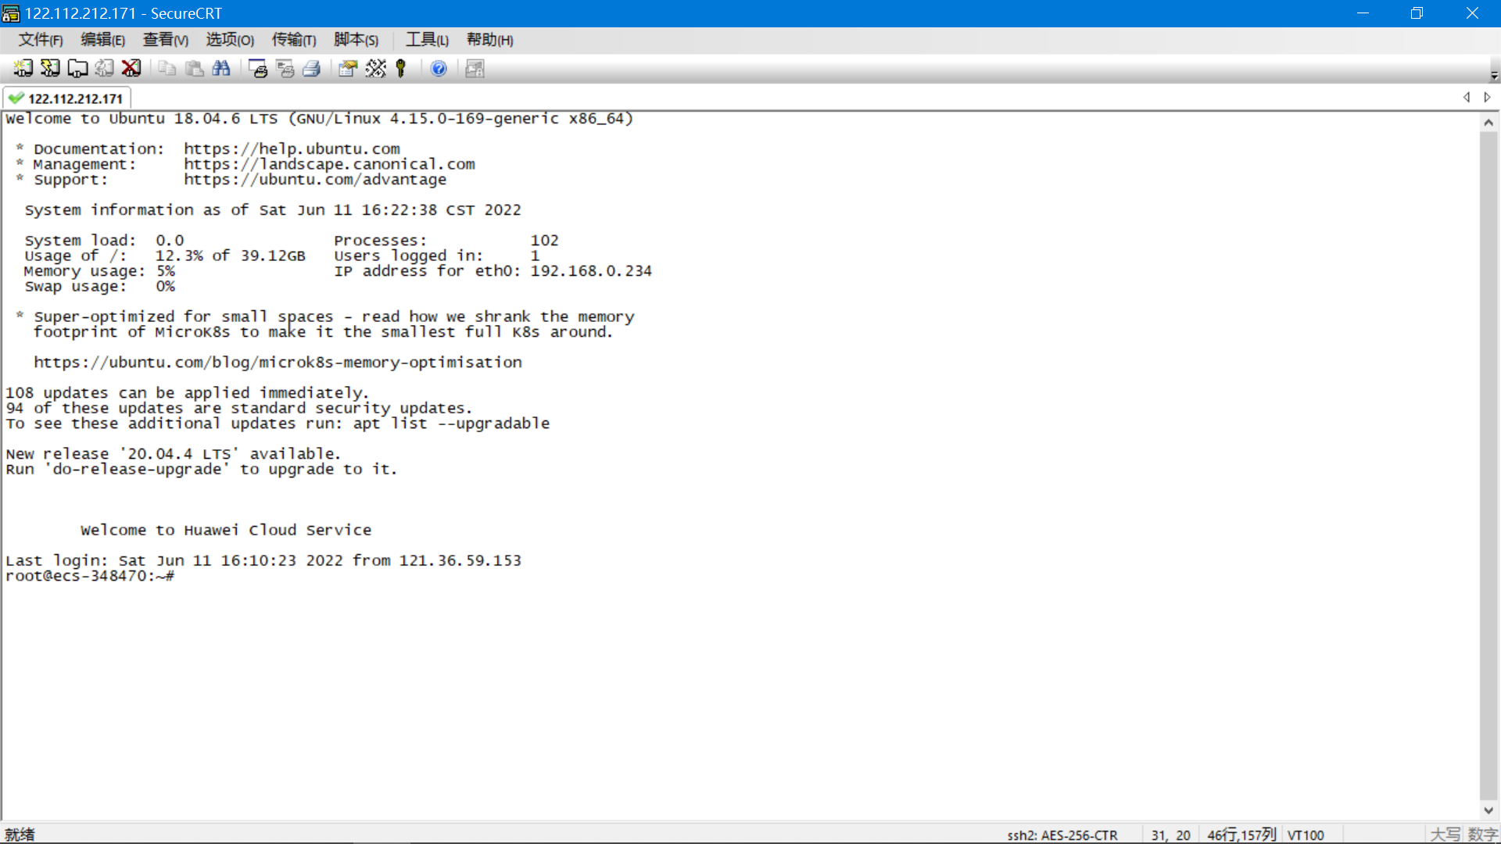
Task: Click the scrollbar up arrow
Action: (x=1488, y=123)
